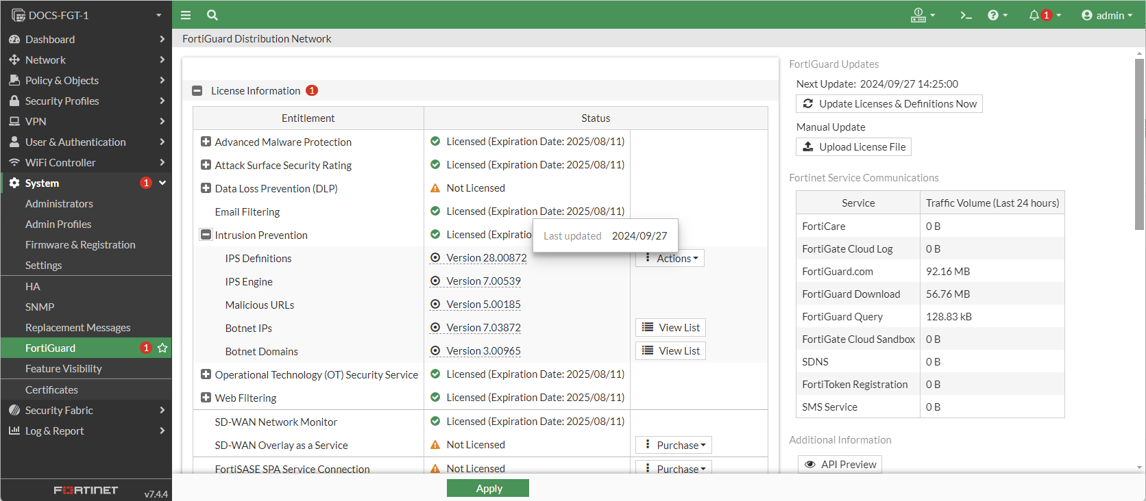Click the green Apply button
1146x501 pixels.
[x=488, y=488]
